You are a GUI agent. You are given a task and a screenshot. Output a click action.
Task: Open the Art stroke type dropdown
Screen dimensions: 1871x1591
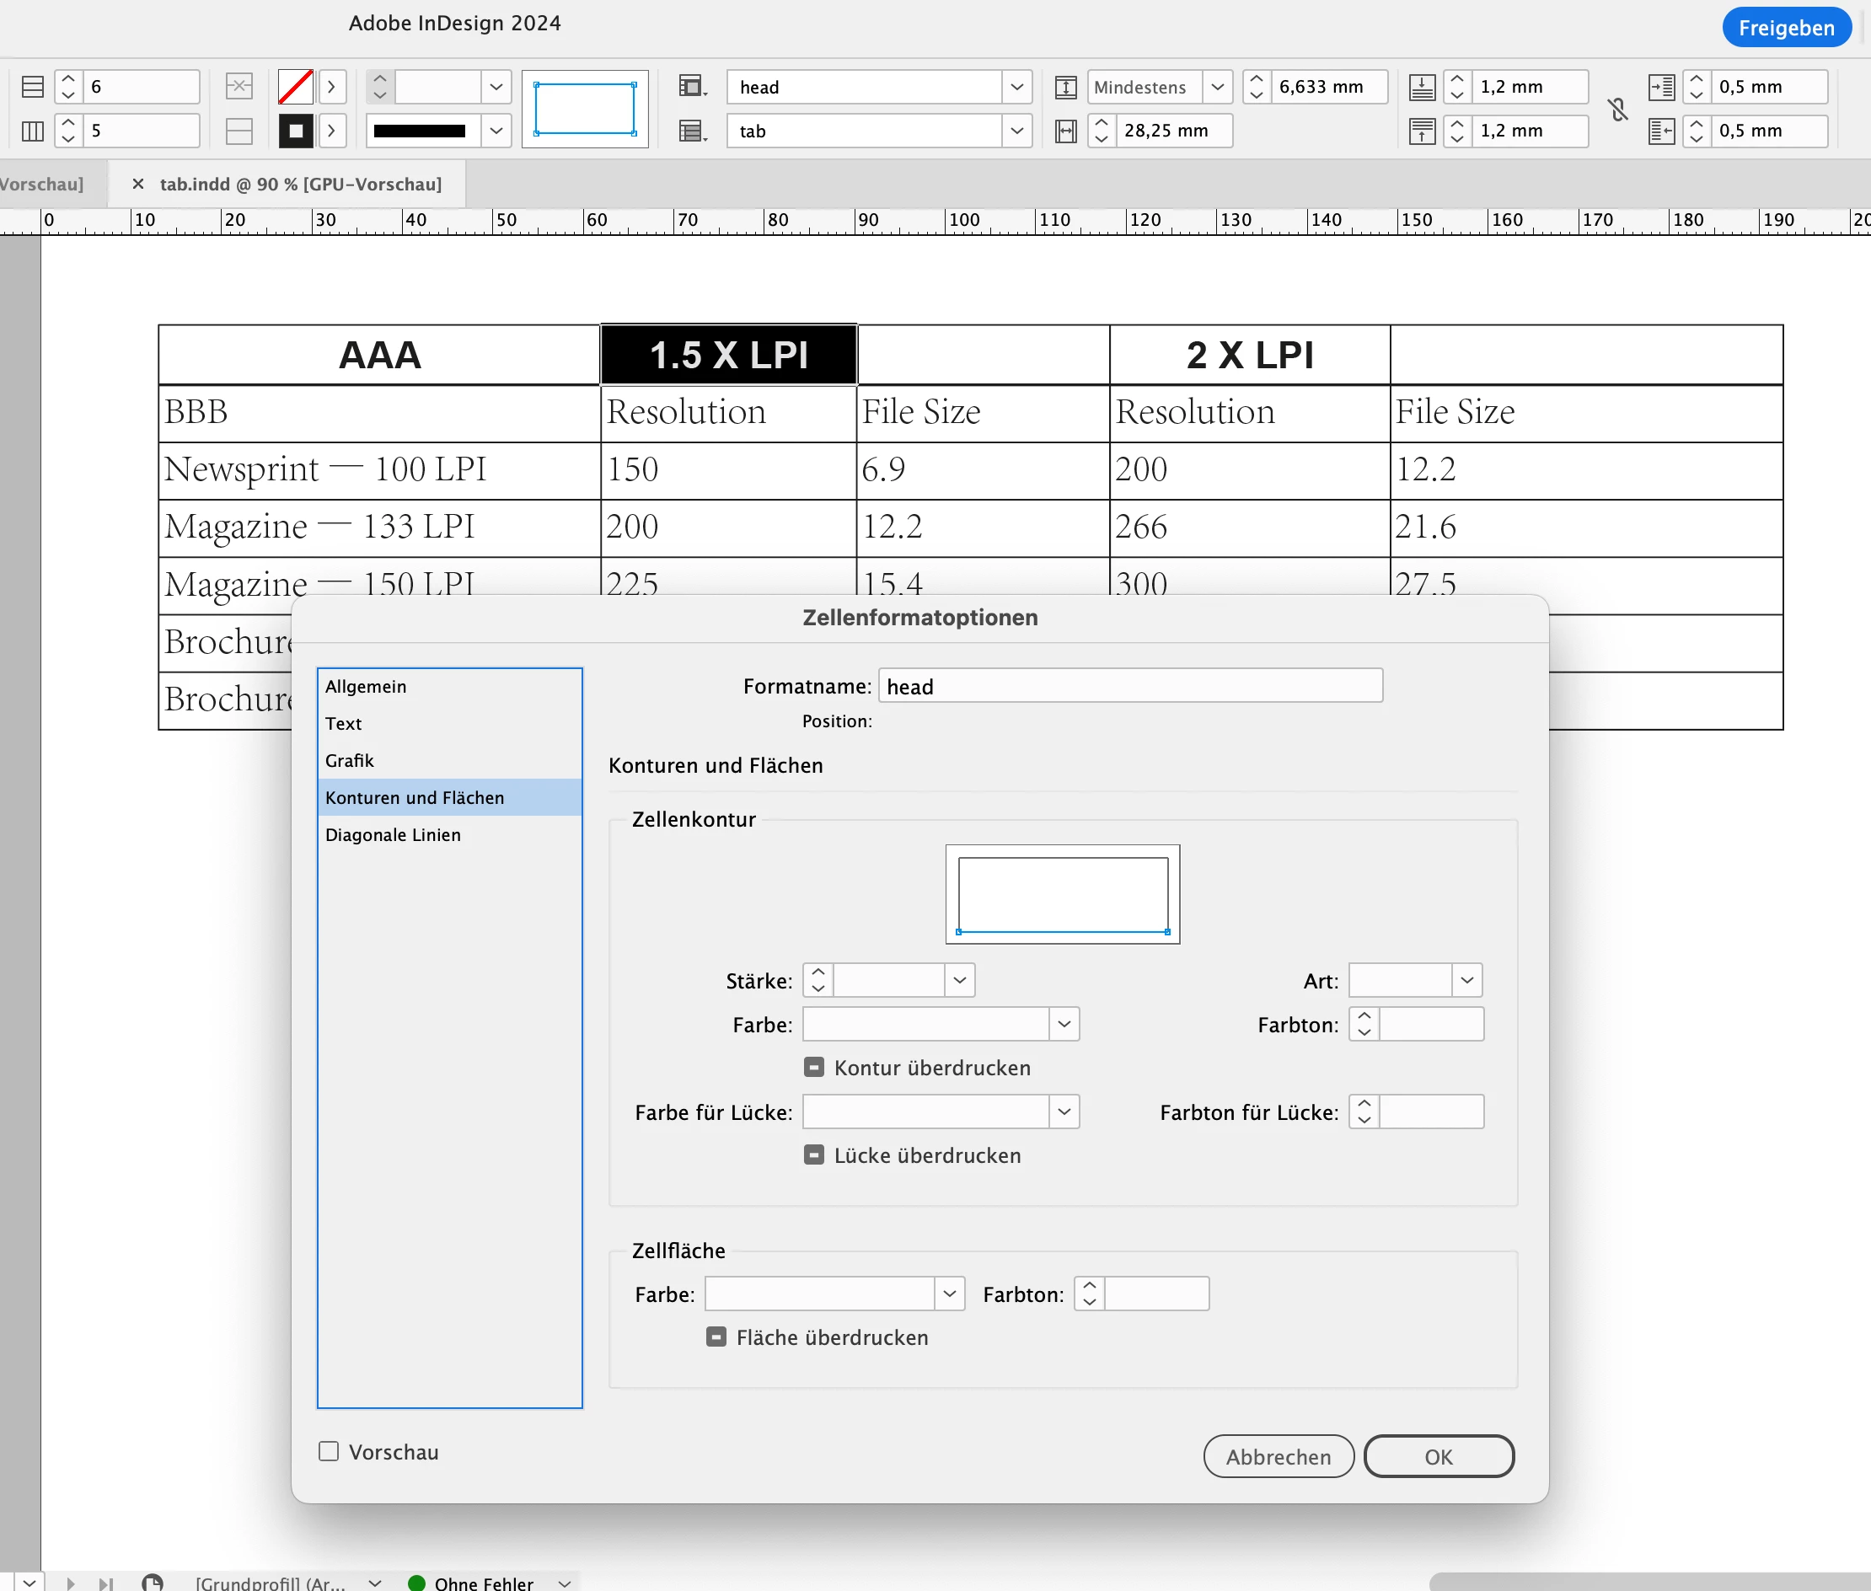point(1466,980)
